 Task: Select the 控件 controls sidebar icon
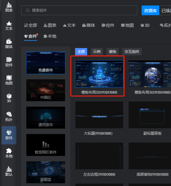pyautogui.click(x=9, y=62)
